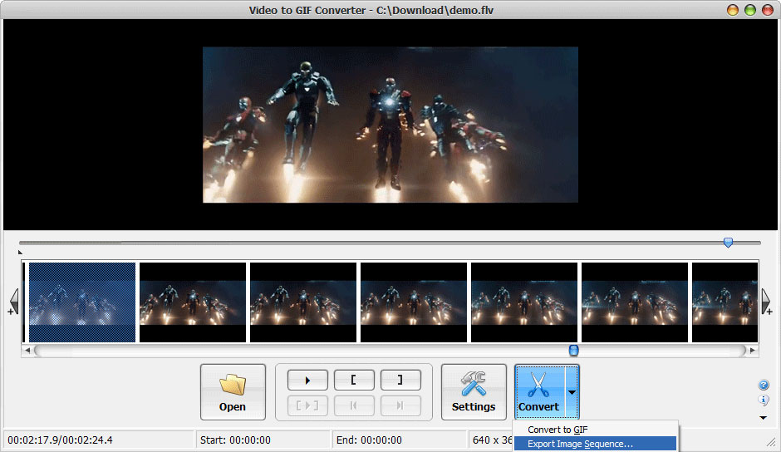Play the selected range between brackets
Viewport: 781px width, 452px height.
click(x=307, y=405)
